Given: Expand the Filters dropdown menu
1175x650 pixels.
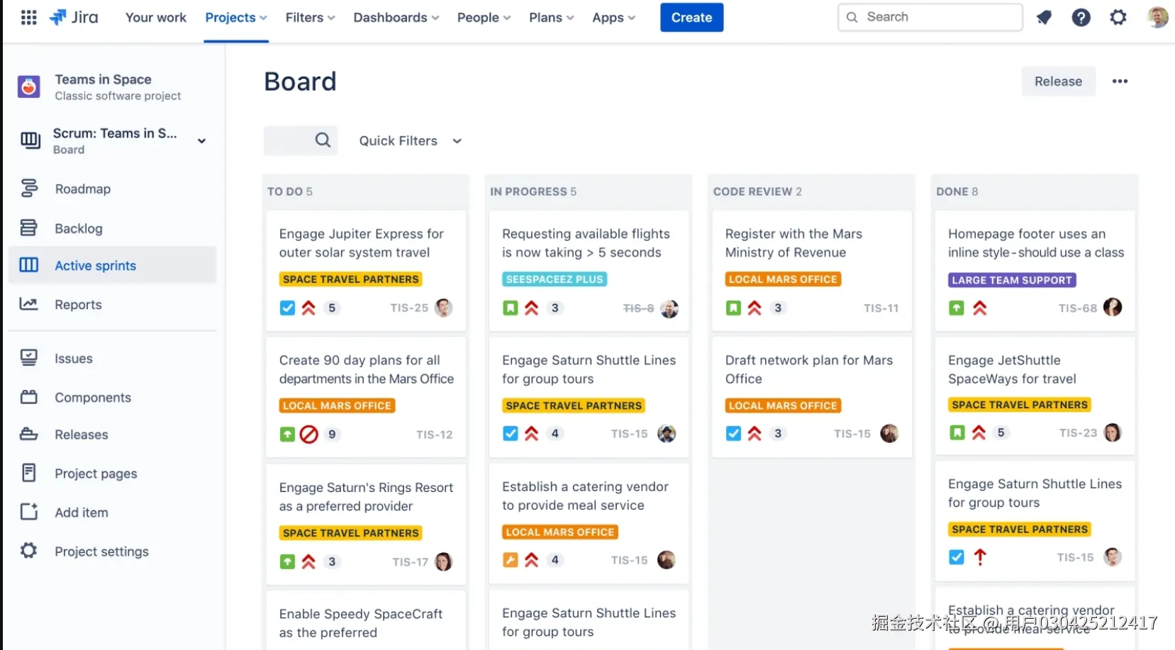Looking at the screenshot, I should [x=310, y=18].
